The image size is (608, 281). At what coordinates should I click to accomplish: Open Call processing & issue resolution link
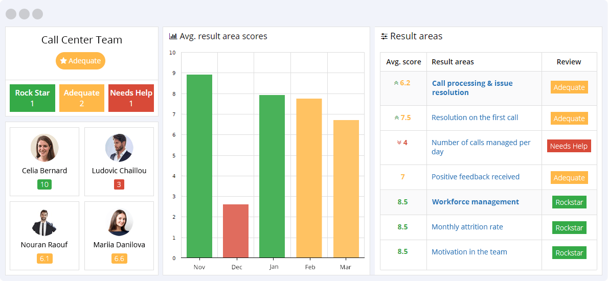[471, 88]
